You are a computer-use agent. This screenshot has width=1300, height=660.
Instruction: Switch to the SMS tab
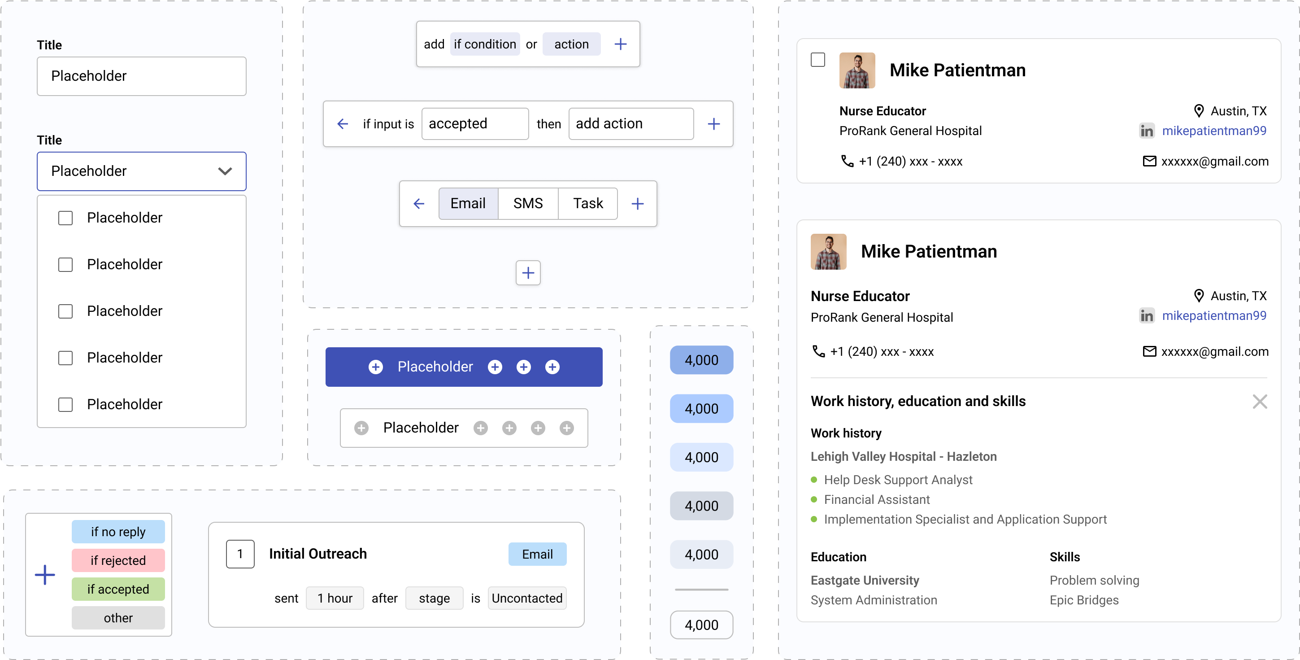tap(528, 204)
